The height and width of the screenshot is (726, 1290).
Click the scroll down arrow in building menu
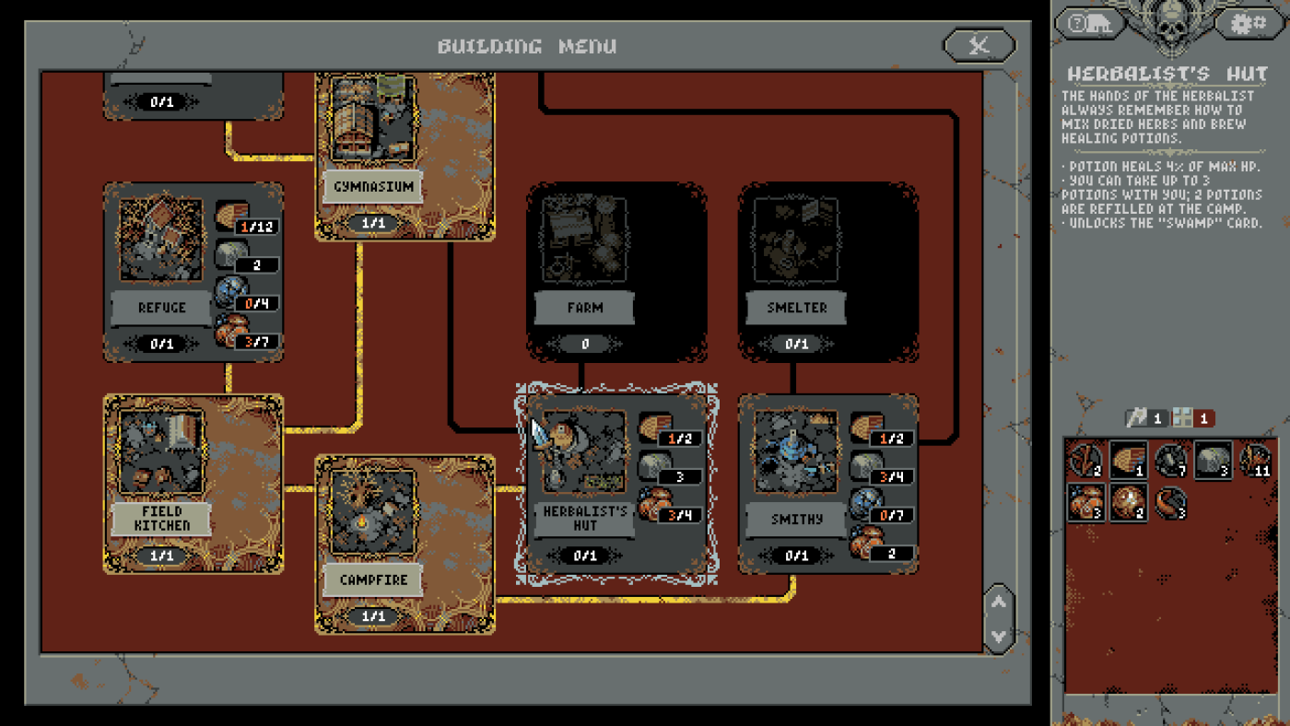(999, 636)
